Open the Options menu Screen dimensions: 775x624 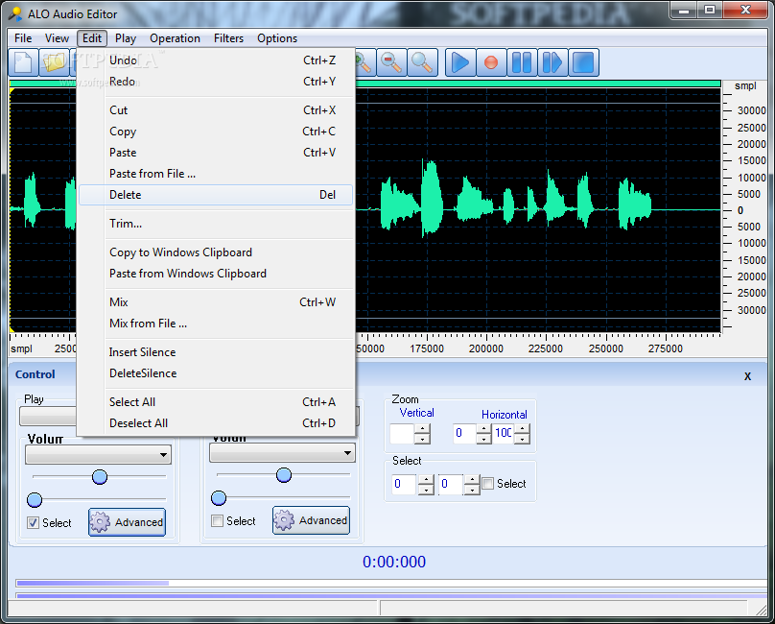point(277,38)
